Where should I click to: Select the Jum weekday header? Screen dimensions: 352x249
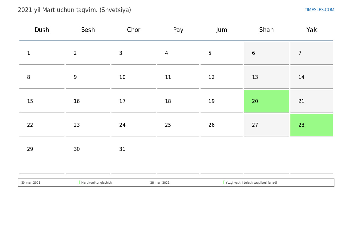[222, 30]
